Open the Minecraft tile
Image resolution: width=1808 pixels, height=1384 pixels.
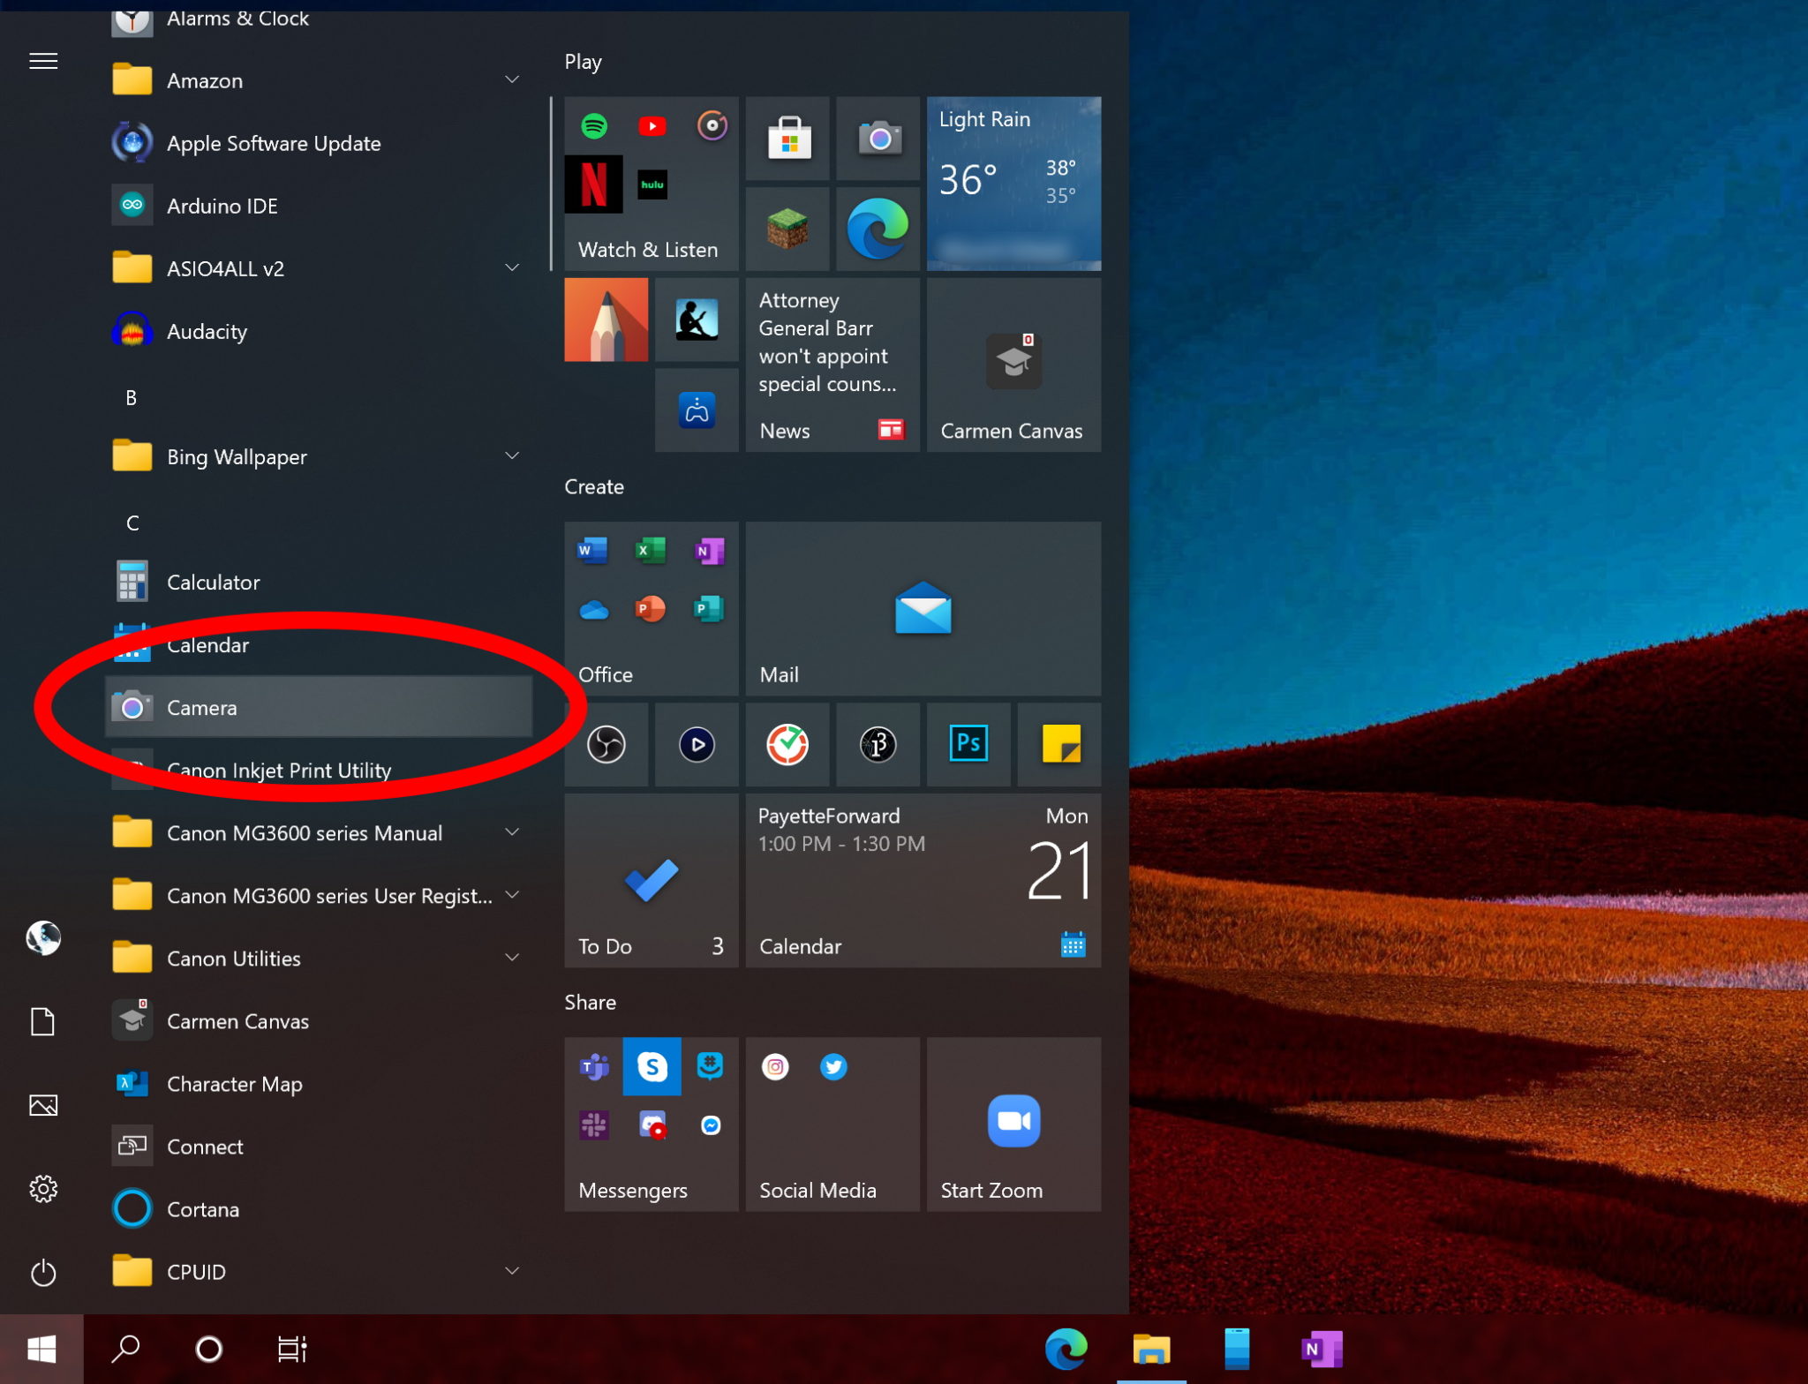tap(787, 229)
